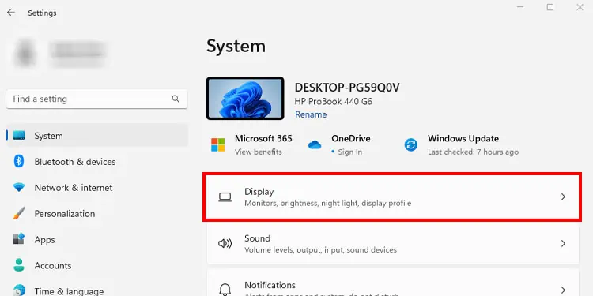The image size is (593, 296).
Task: Click the Personalization paintbrush icon
Action: [x=18, y=213]
